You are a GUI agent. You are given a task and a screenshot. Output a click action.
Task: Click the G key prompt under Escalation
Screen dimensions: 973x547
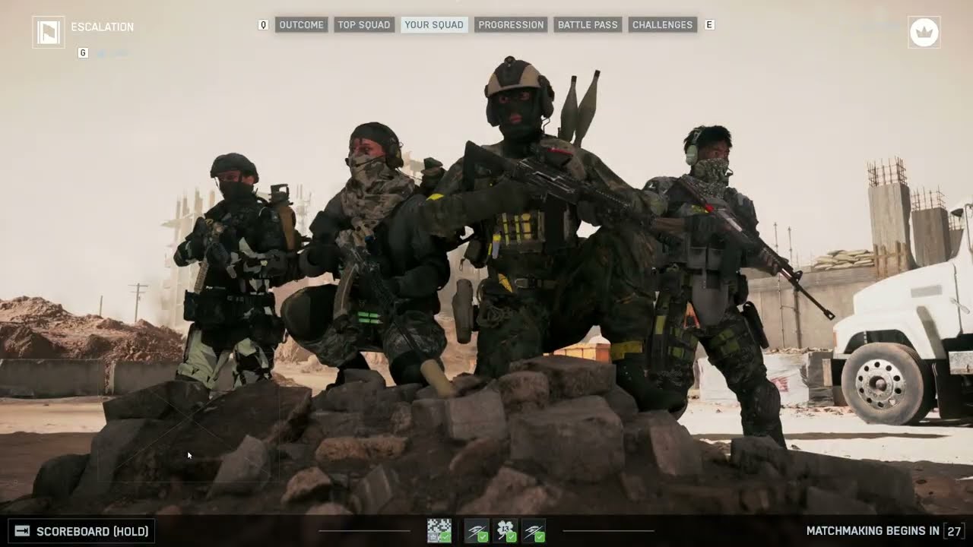83,53
